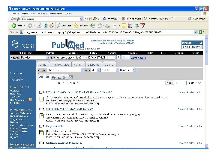
Task: Click the Clear search button
Action: click(x=126, y=57)
